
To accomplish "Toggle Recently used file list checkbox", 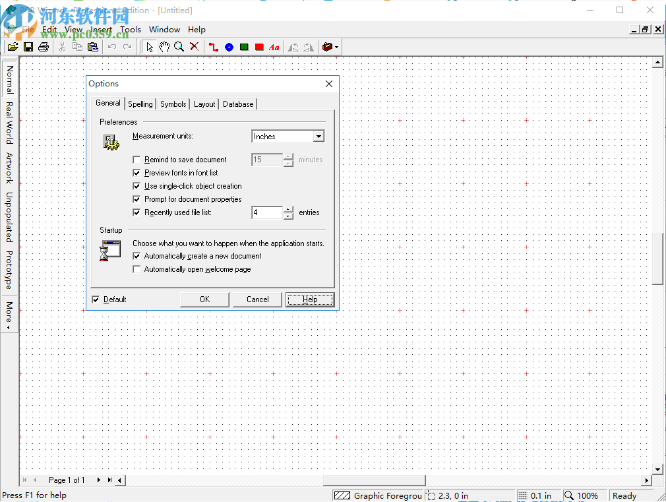I will (136, 212).
